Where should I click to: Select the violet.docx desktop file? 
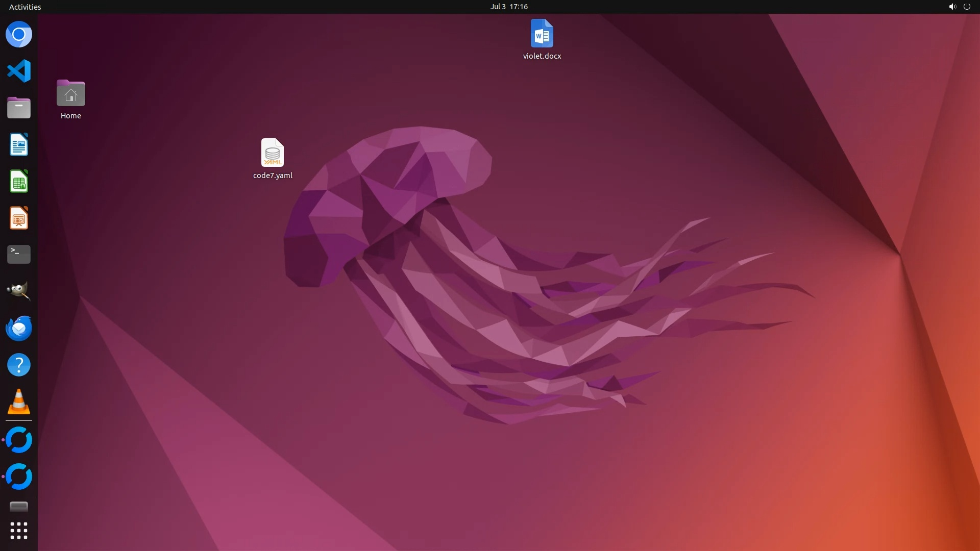(x=542, y=34)
